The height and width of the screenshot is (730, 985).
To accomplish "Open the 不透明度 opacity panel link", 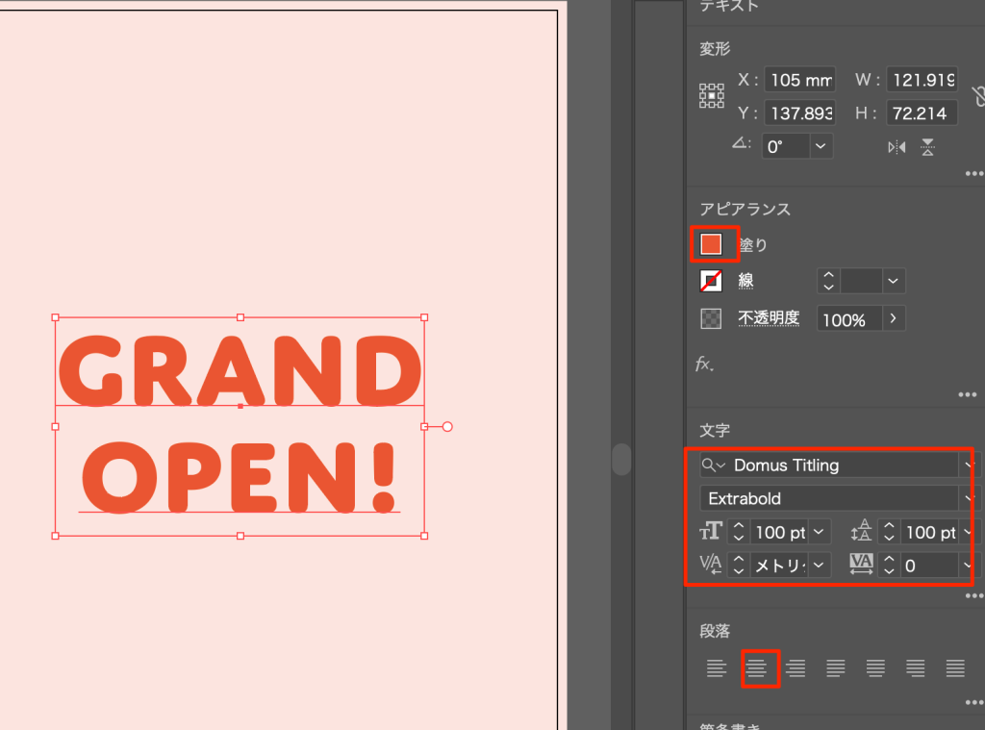I will [769, 318].
